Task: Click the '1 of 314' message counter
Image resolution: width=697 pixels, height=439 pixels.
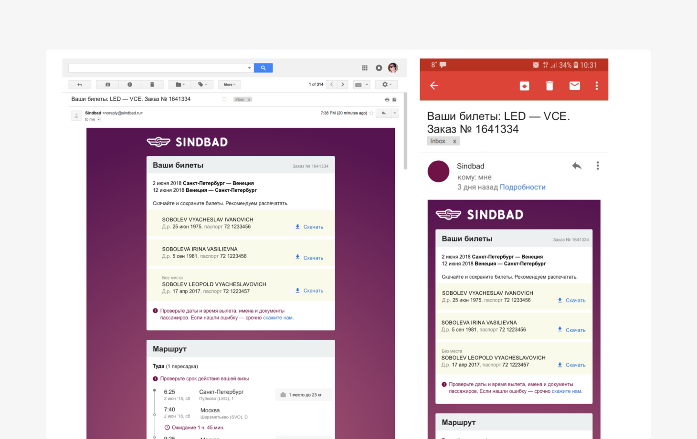Action: 316,84
